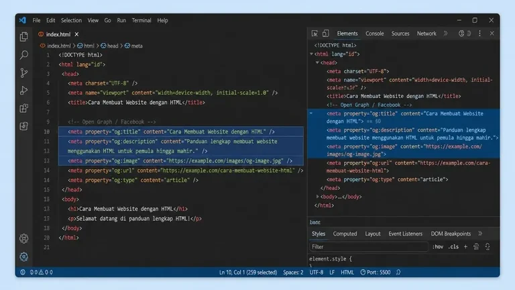Select the Computed pane tab
Viewport: 515px width, 290px height.
tap(345, 234)
